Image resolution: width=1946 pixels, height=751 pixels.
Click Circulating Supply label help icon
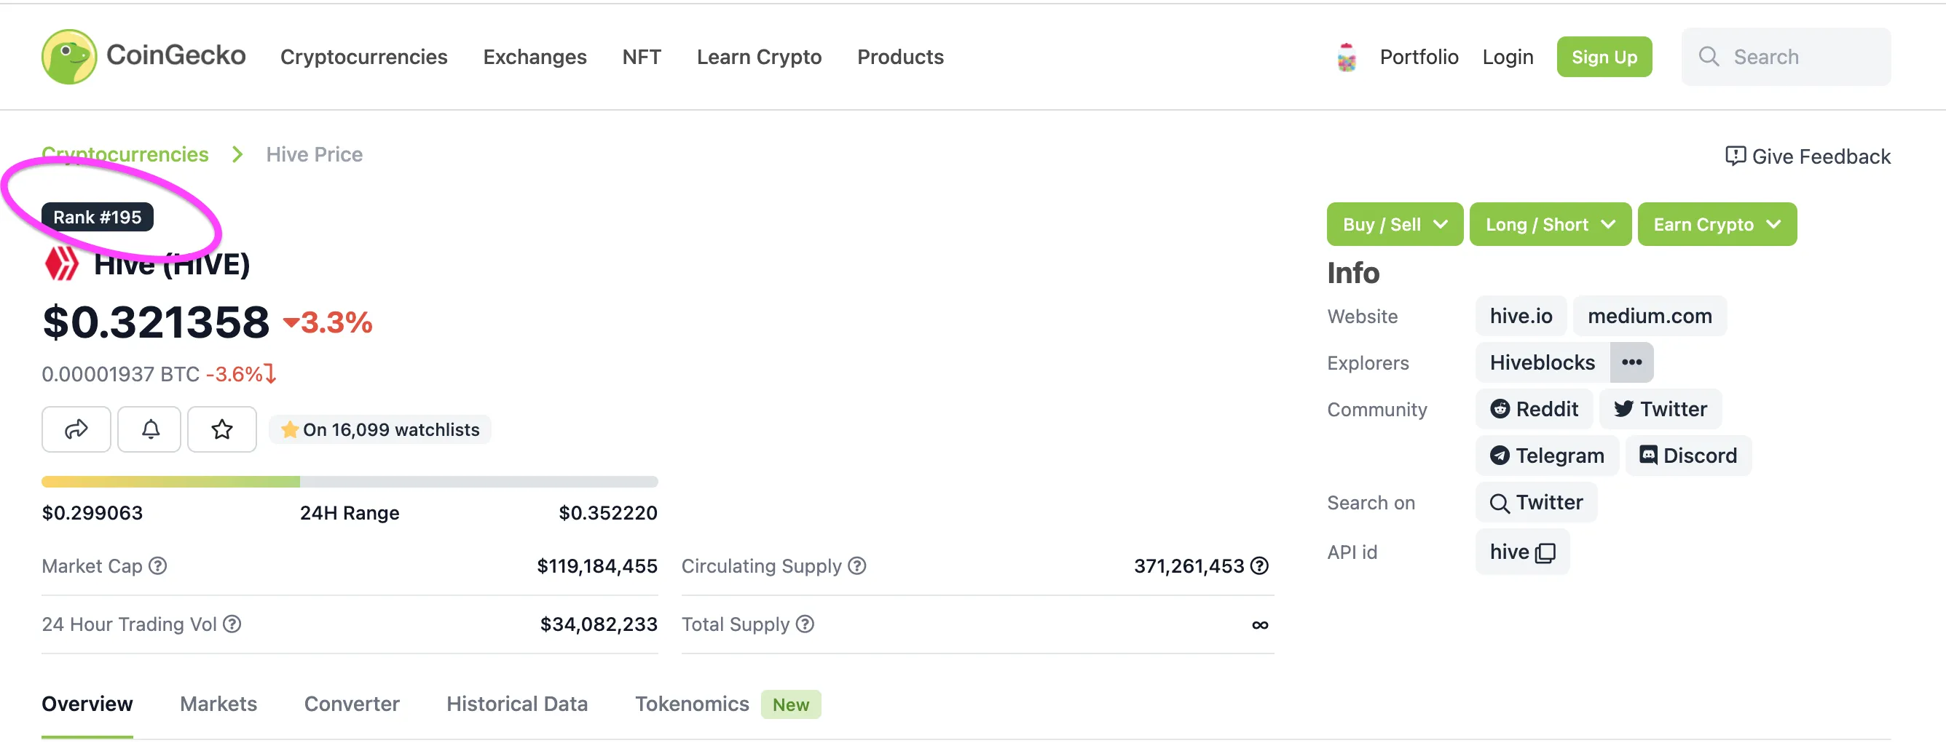856,566
